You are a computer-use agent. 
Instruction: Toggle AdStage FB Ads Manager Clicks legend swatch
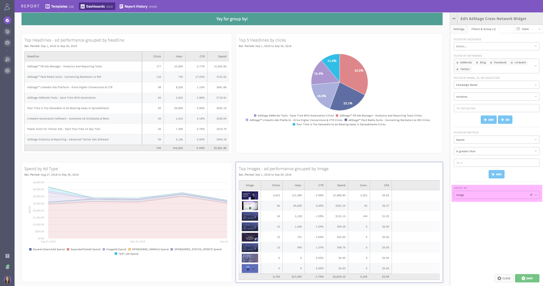pyautogui.click(x=337, y=116)
